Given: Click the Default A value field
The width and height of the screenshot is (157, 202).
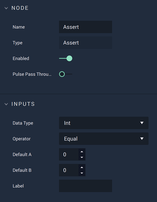Looking at the screenshot, I should pyautogui.click(x=69, y=155).
